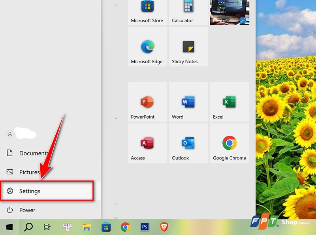
Task: Launch Microsoft Edge from Start tiles
Action: click(x=147, y=47)
